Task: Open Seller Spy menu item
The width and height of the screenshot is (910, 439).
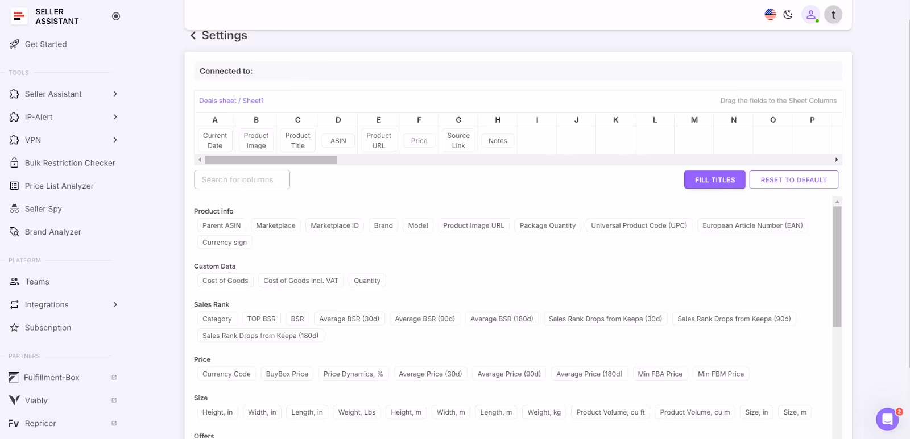Action: tap(43, 209)
